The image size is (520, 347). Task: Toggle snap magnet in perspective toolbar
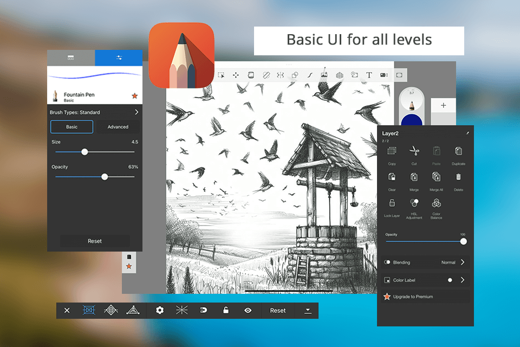tap(204, 310)
